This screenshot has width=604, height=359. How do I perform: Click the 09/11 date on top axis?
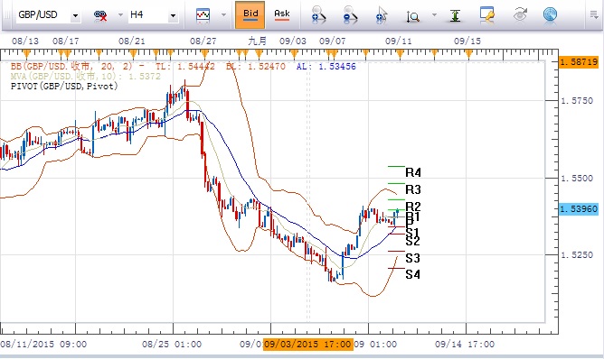(399, 41)
